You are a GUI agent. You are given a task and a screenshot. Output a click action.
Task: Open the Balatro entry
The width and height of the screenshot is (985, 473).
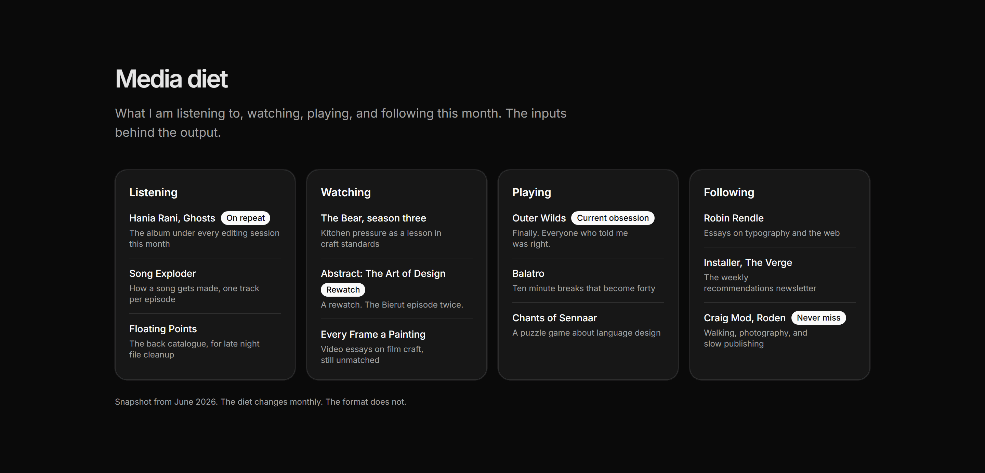tap(528, 273)
